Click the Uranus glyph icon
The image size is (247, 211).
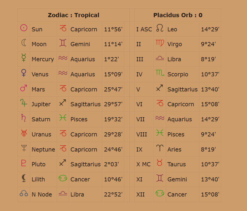(x=24, y=133)
